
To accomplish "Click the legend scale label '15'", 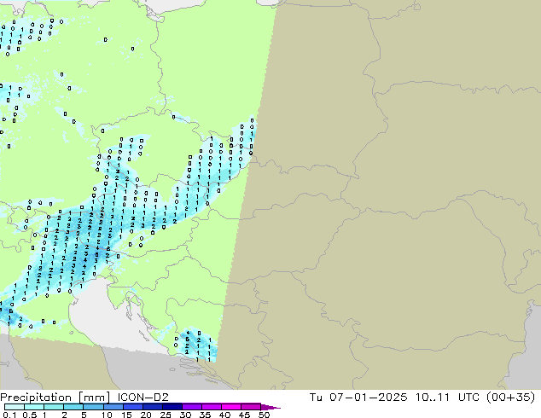I will pyautogui.click(x=126, y=415).
